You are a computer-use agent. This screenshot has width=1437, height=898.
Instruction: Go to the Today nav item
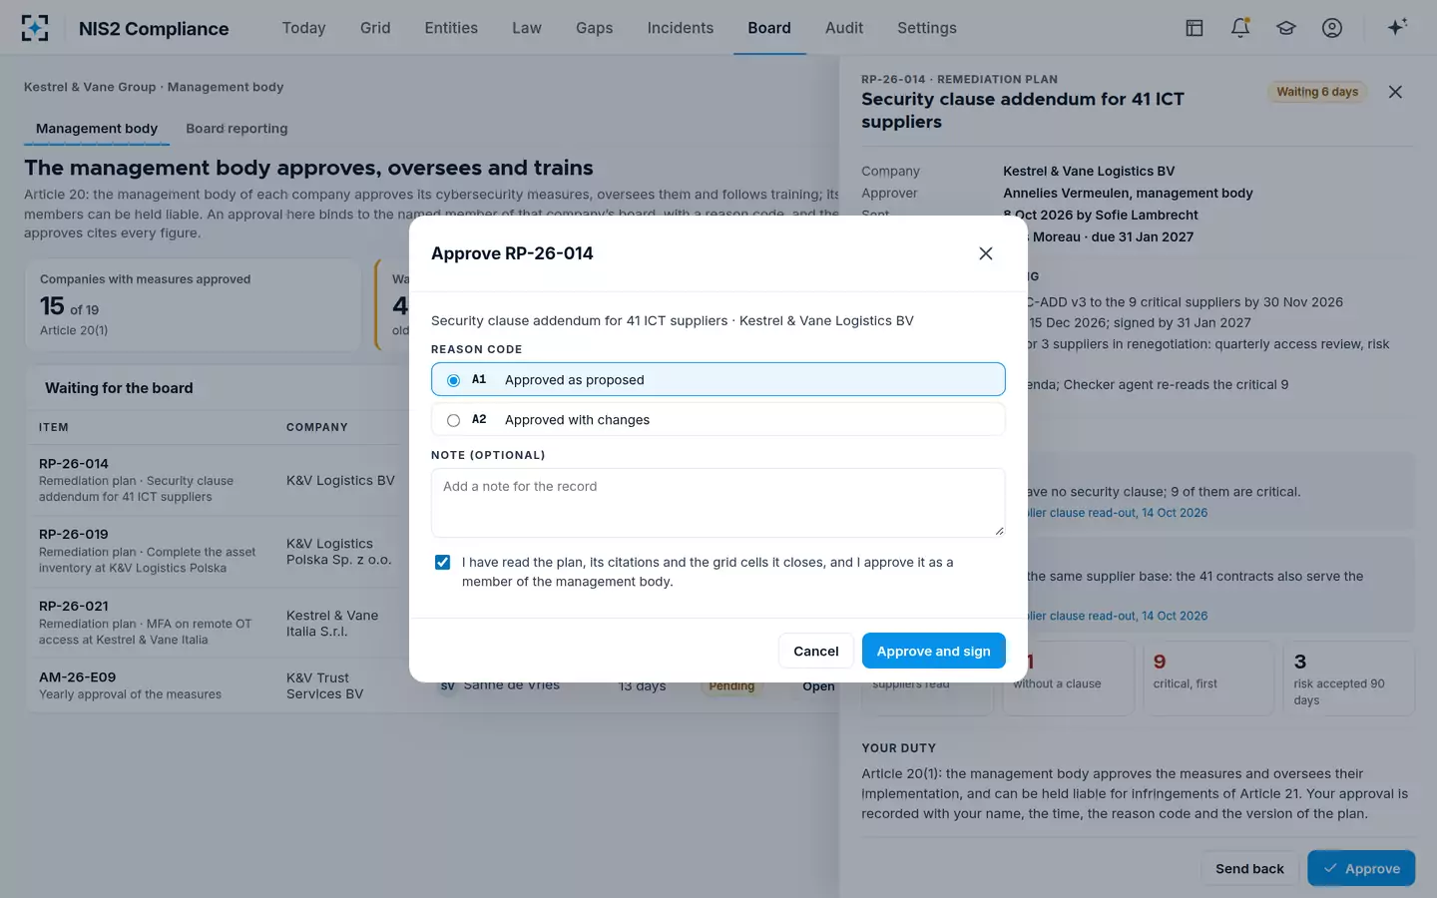(x=304, y=28)
